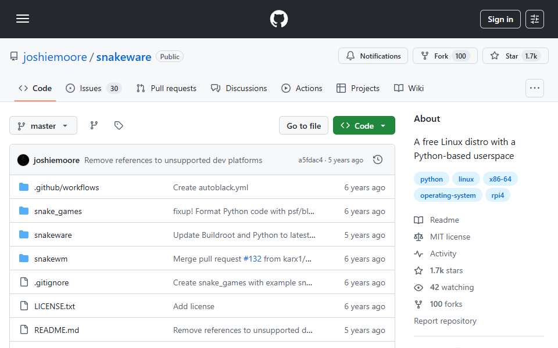The height and width of the screenshot is (348, 558).
Task: Select the operating-system topic tag
Action: [448, 195]
